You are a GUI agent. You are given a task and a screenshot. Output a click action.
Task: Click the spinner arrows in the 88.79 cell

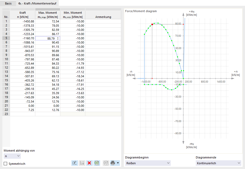tap(58, 38)
